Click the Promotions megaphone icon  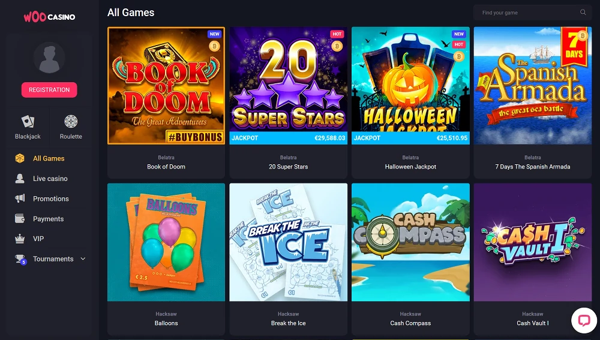coord(20,198)
